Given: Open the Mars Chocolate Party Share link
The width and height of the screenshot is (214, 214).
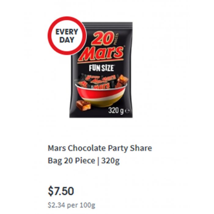Looking at the screenshot, I should click(x=100, y=148).
